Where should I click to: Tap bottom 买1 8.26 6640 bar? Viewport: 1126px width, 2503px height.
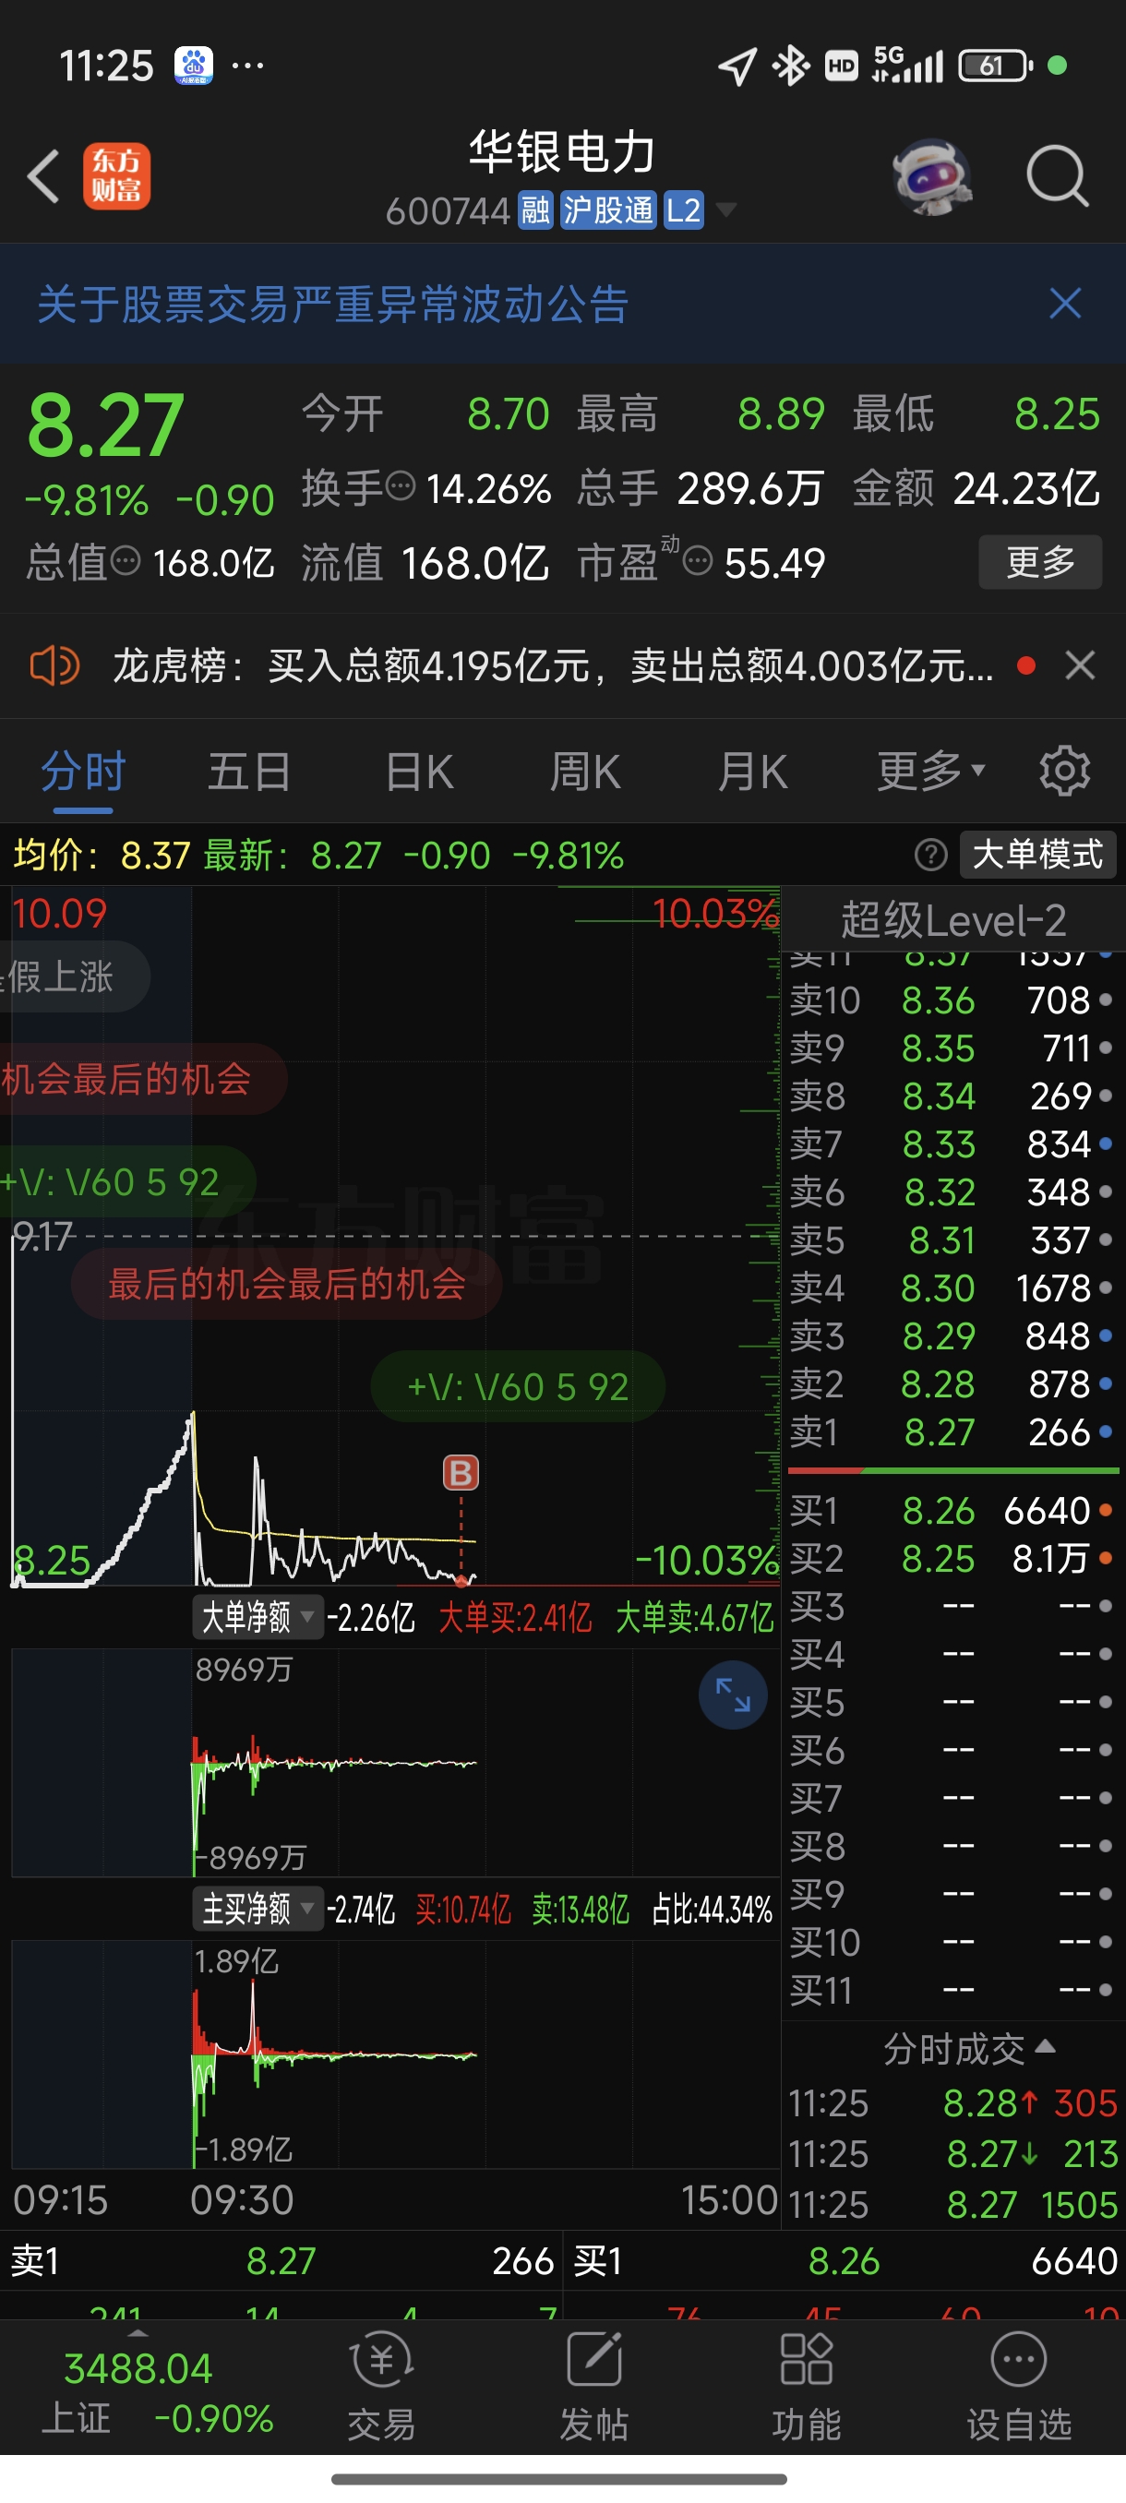click(x=844, y=2261)
